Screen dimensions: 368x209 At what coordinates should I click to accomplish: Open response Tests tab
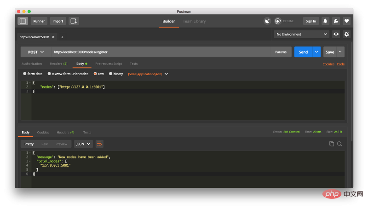point(87,132)
